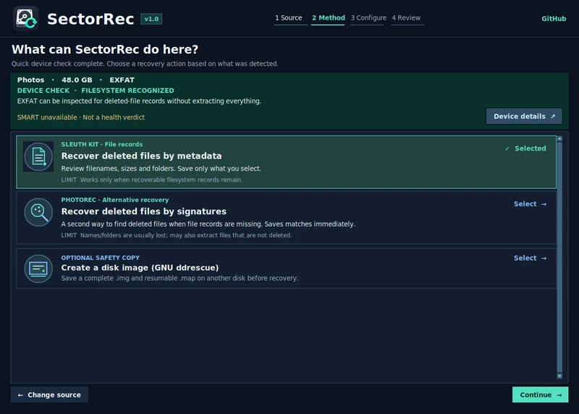
Task: Select the Create a disk image option
Action: click(530, 258)
